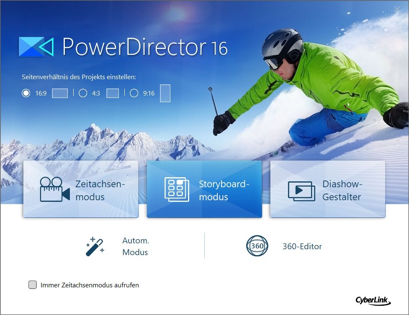
Task: Choose the 4:3 aspect ratio radio button
Action: [x=83, y=93]
